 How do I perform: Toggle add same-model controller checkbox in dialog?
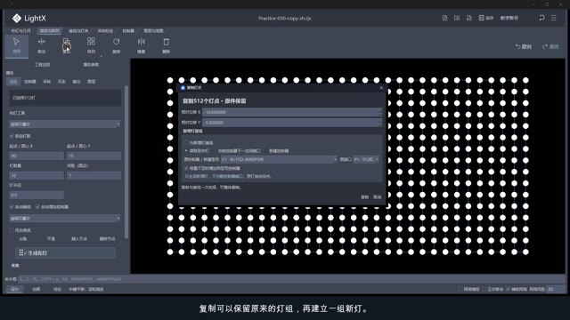pos(186,168)
